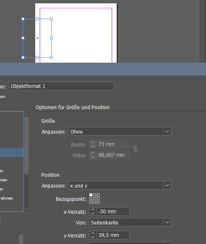Open the Position Anpassen dropdown showing x und y
The height and width of the screenshot is (244, 206).
(x=120, y=185)
